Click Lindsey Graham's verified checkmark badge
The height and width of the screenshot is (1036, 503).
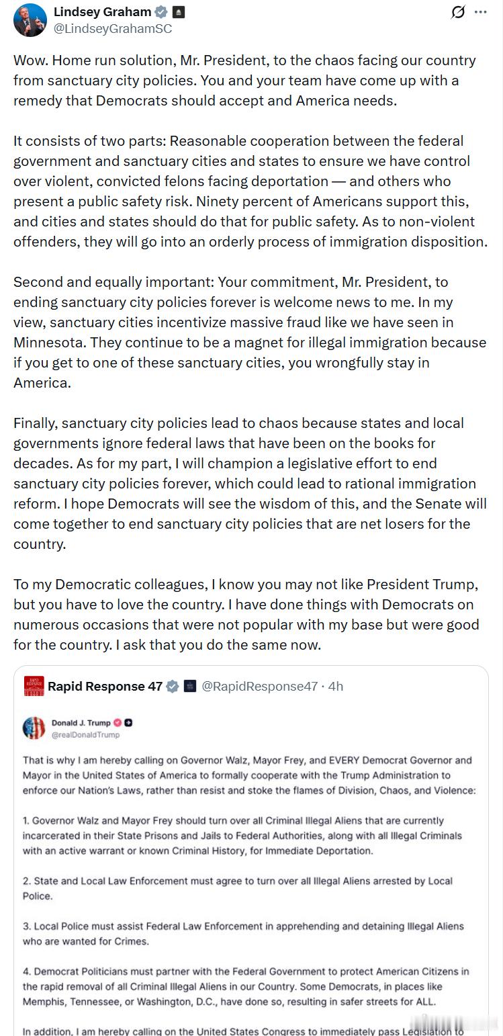[161, 12]
